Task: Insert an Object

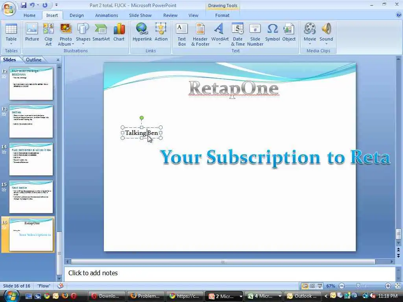Action: tap(288, 32)
